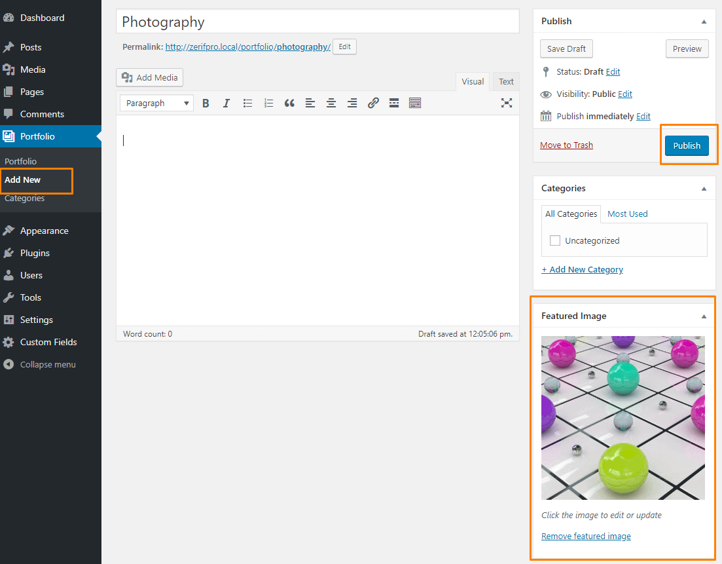The height and width of the screenshot is (564, 722).
Task: Enter distraction-free fullscreen mode
Action: click(506, 103)
